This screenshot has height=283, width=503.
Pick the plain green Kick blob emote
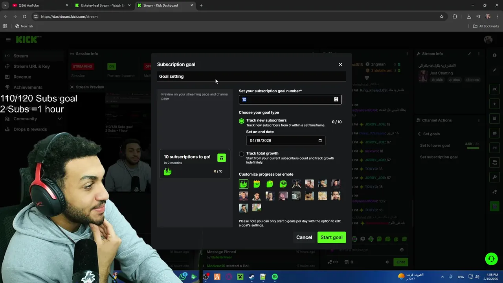[270, 184]
